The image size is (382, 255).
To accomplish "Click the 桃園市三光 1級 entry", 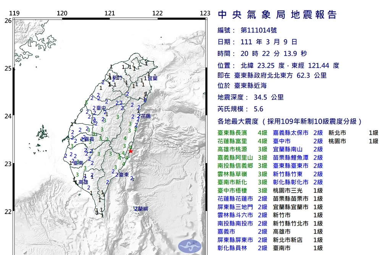I will (x=298, y=191).
